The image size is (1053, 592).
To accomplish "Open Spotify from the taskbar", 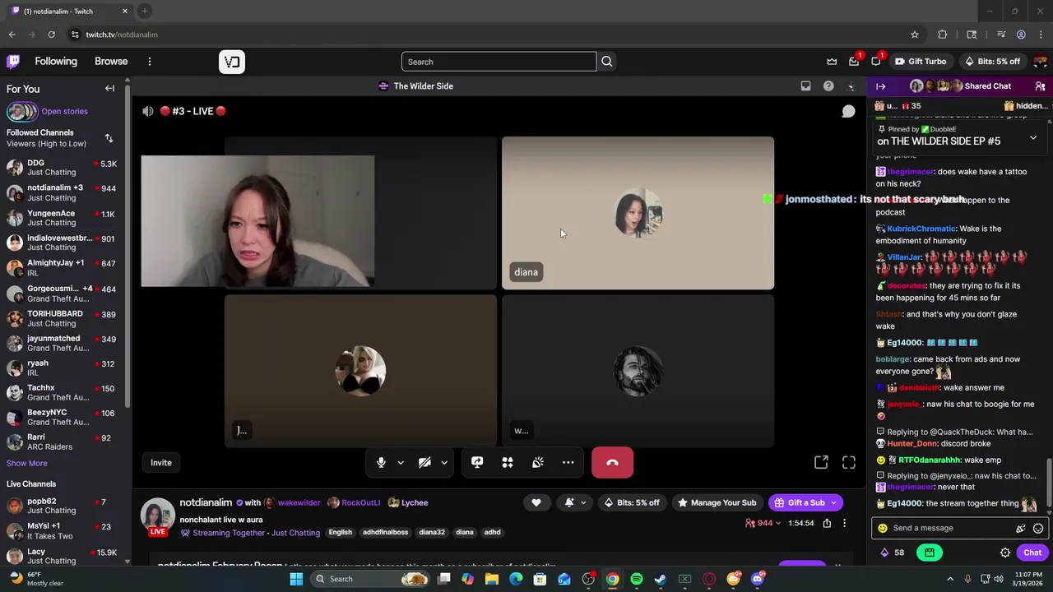I will [x=637, y=579].
